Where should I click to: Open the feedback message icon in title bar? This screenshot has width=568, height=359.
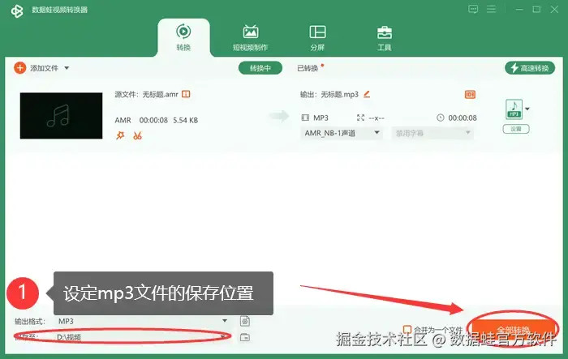[473, 10]
